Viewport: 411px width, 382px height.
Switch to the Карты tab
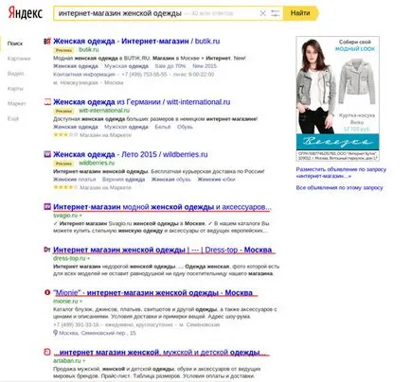[15, 89]
